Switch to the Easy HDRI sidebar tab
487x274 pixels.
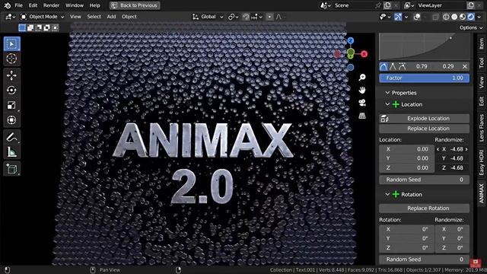pyautogui.click(x=481, y=162)
